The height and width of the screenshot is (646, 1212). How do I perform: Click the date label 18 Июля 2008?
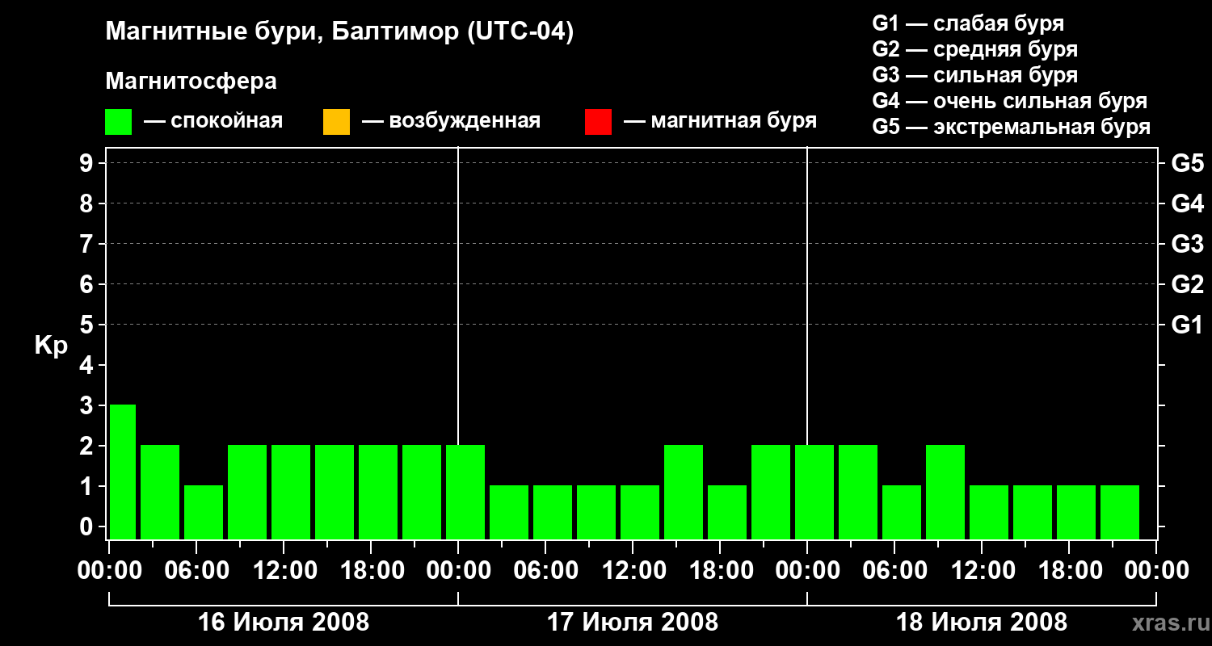coord(982,623)
